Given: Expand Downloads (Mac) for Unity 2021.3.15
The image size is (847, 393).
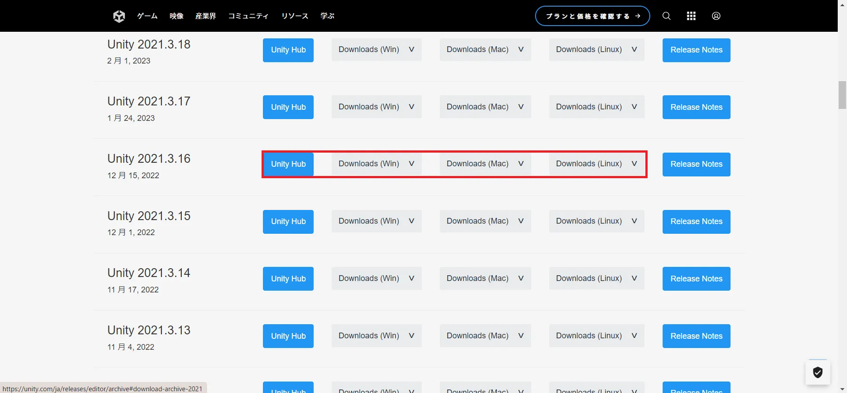Looking at the screenshot, I should 485,221.
